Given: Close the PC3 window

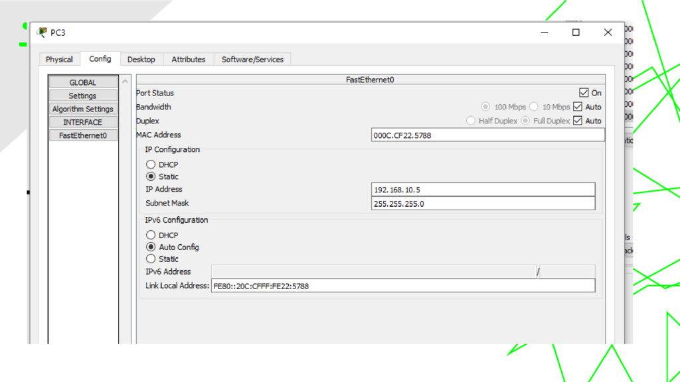Looking at the screenshot, I should pyautogui.click(x=608, y=32).
